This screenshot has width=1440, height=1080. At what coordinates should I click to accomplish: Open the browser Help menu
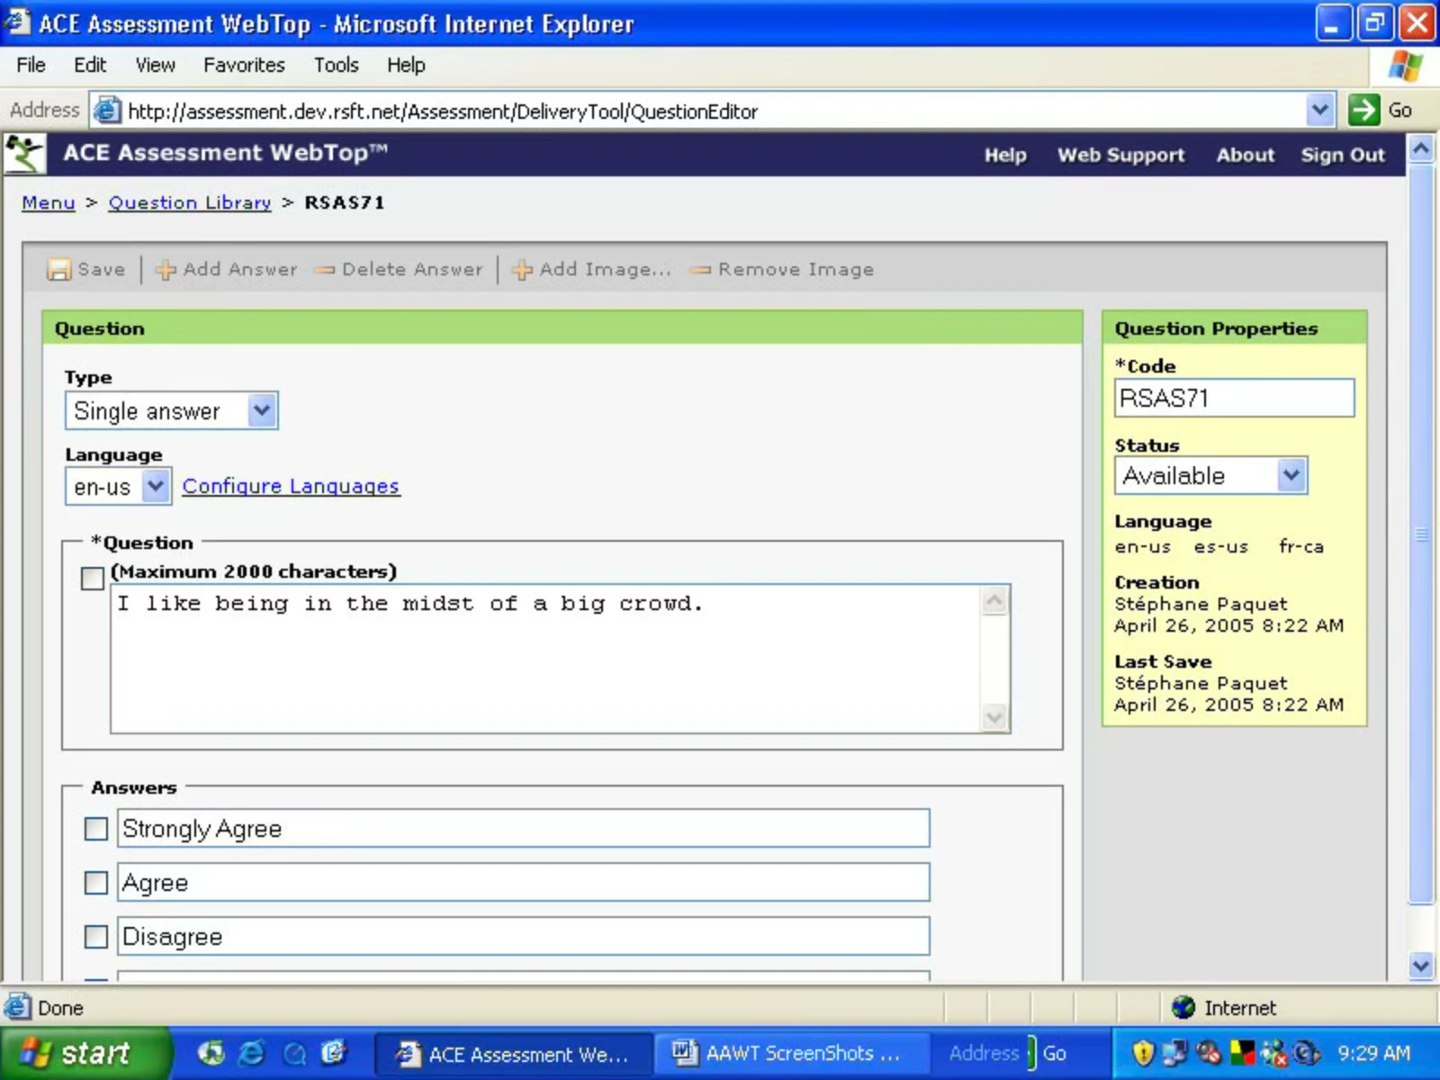coord(406,65)
